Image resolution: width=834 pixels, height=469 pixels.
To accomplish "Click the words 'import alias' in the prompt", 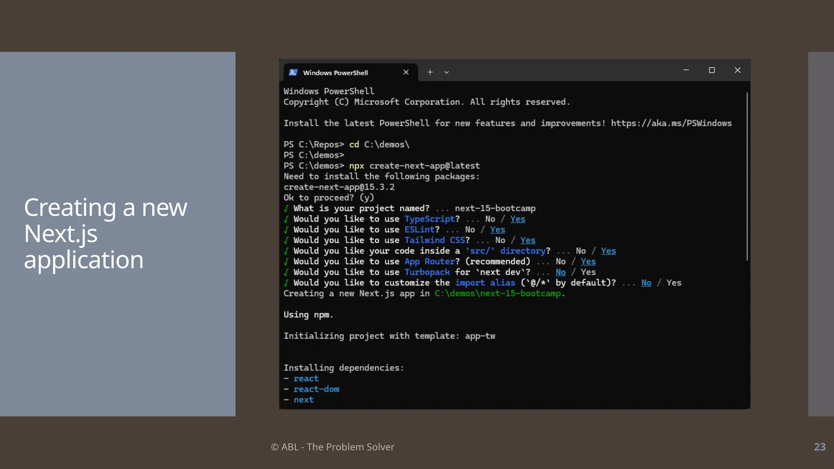I will pyautogui.click(x=485, y=283).
